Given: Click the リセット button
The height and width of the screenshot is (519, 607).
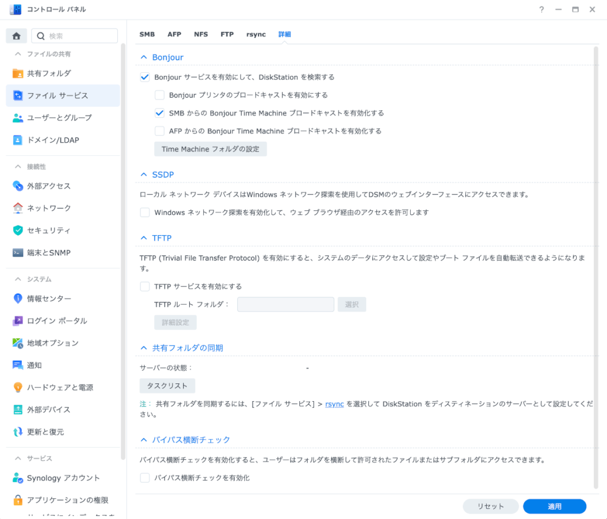Looking at the screenshot, I should click(490, 506).
